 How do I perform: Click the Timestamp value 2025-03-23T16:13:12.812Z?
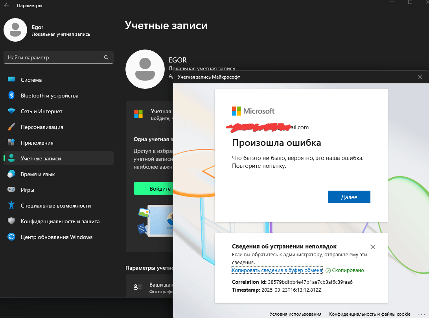pos(291,290)
